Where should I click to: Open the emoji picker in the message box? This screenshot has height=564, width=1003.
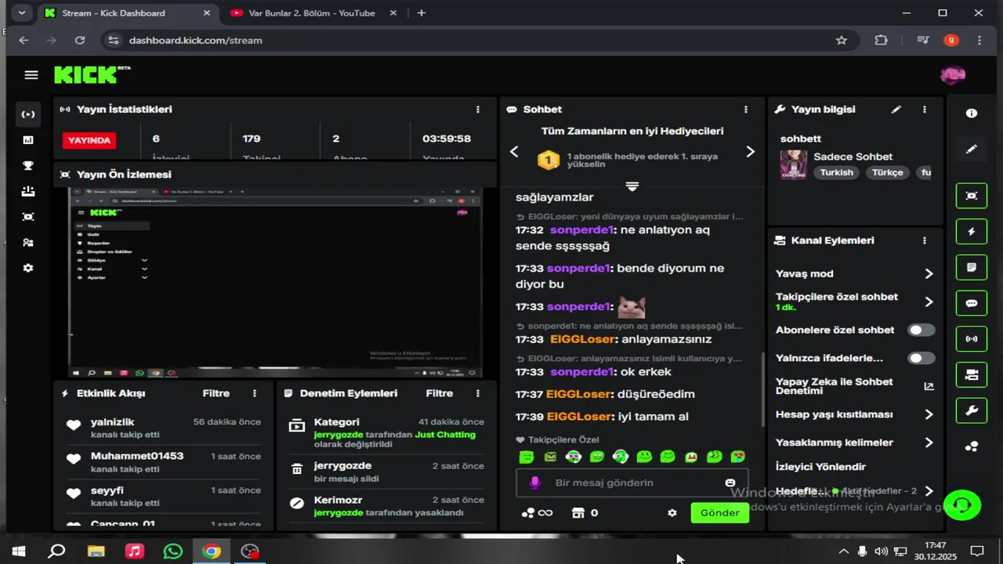click(730, 483)
